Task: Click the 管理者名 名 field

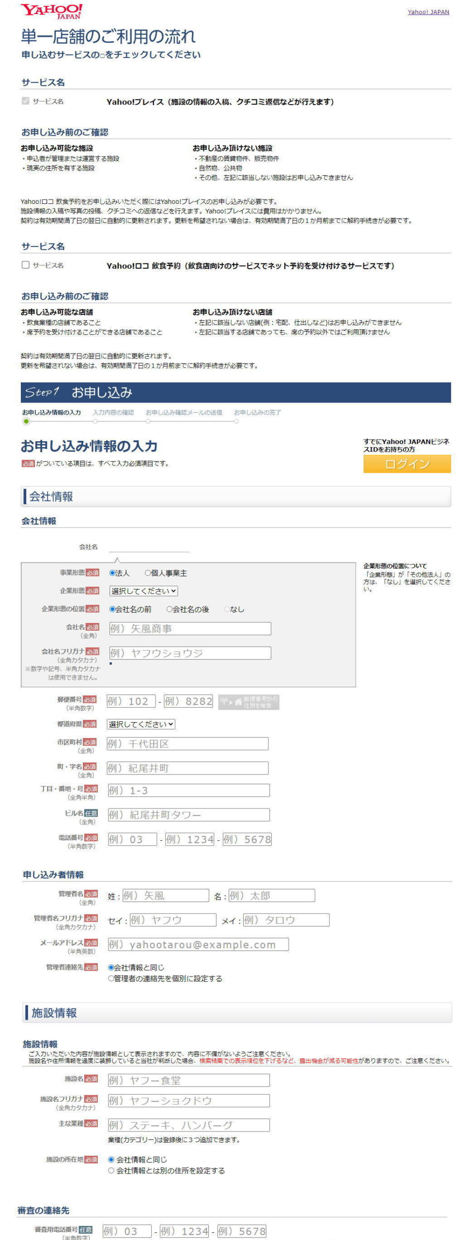Action: 271,896
